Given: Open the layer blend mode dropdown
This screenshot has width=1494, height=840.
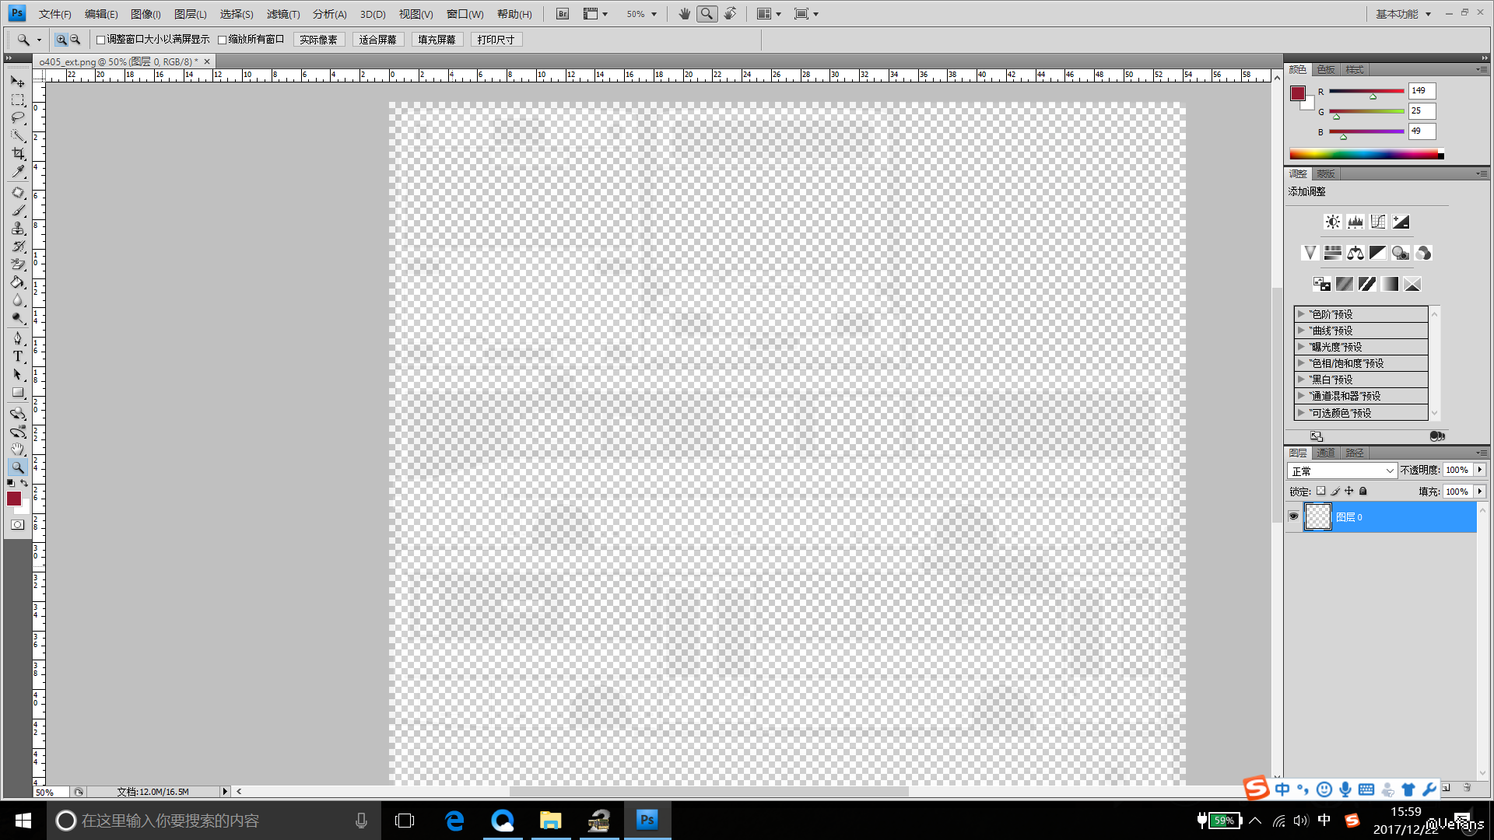Looking at the screenshot, I should pos(1341,471).
